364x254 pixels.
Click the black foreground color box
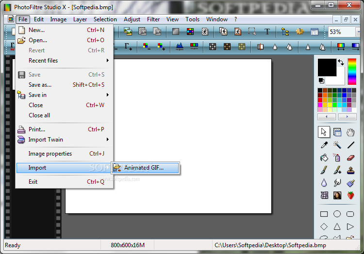pyautogui.click(x=327, y=67)
